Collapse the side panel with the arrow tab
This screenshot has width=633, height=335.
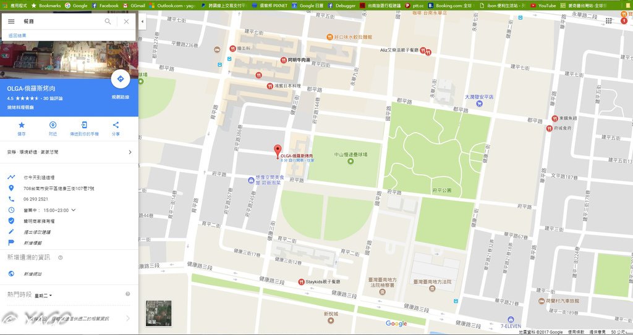pos(142,22)
